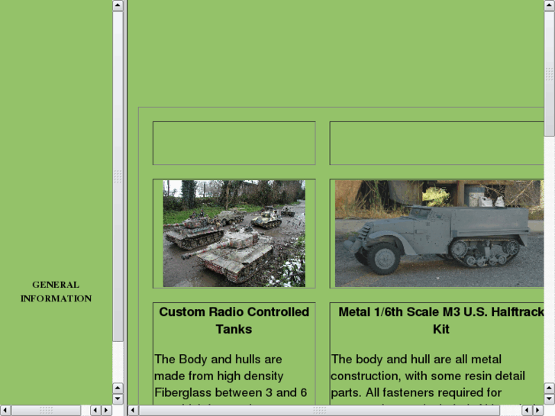Click the main frame's horizontal scrollbar thumb
The height and width of the screenshot is (416, 555).
pos(319,411)
